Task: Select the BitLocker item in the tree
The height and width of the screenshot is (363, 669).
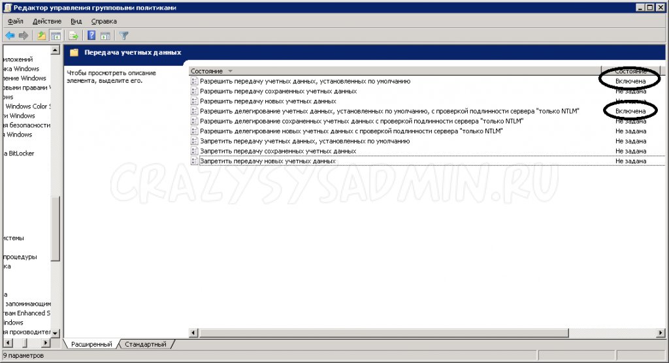Action: 21,153
